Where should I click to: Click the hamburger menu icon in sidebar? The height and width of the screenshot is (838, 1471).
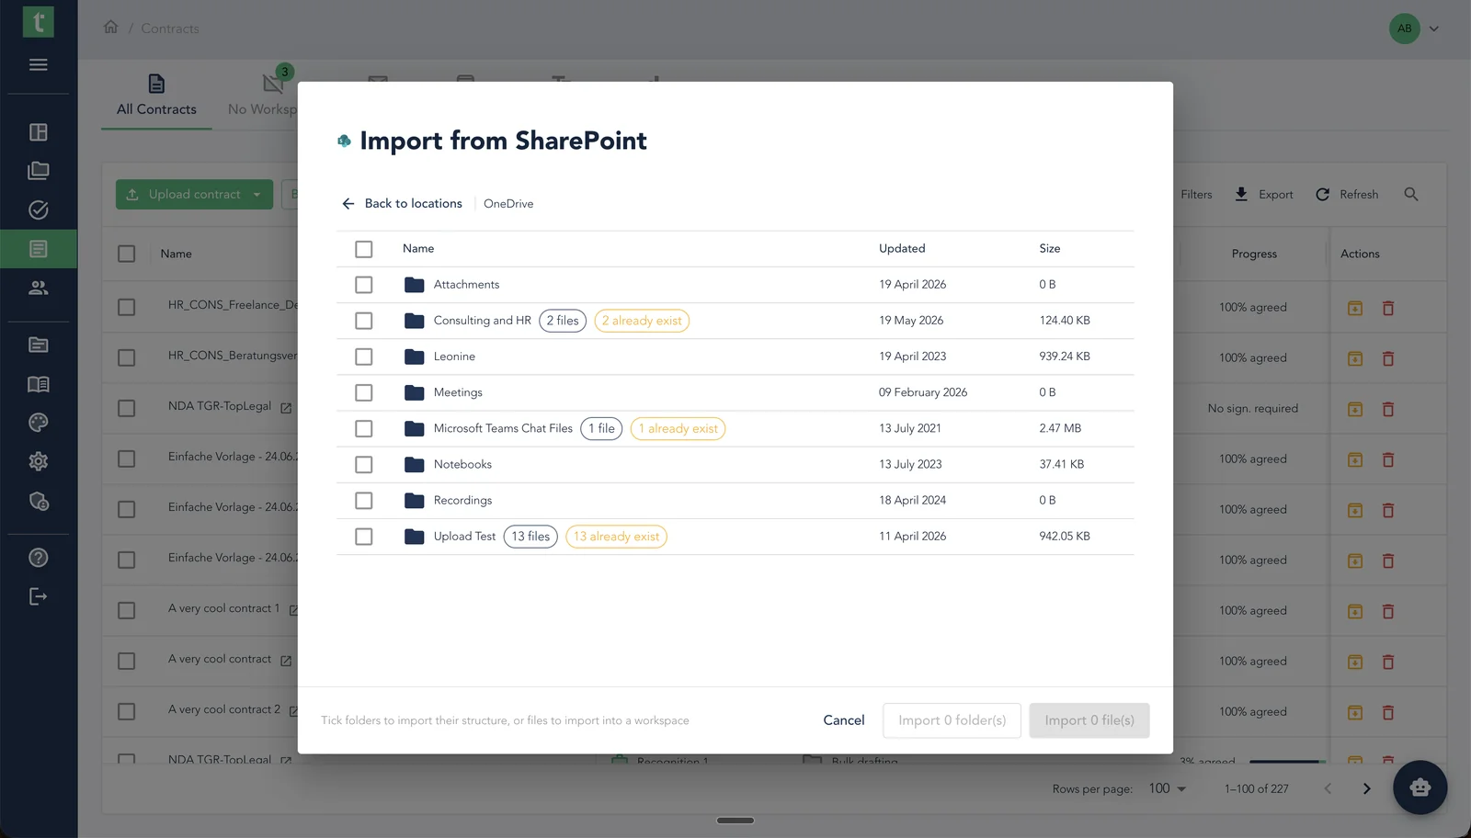[38, 64]
